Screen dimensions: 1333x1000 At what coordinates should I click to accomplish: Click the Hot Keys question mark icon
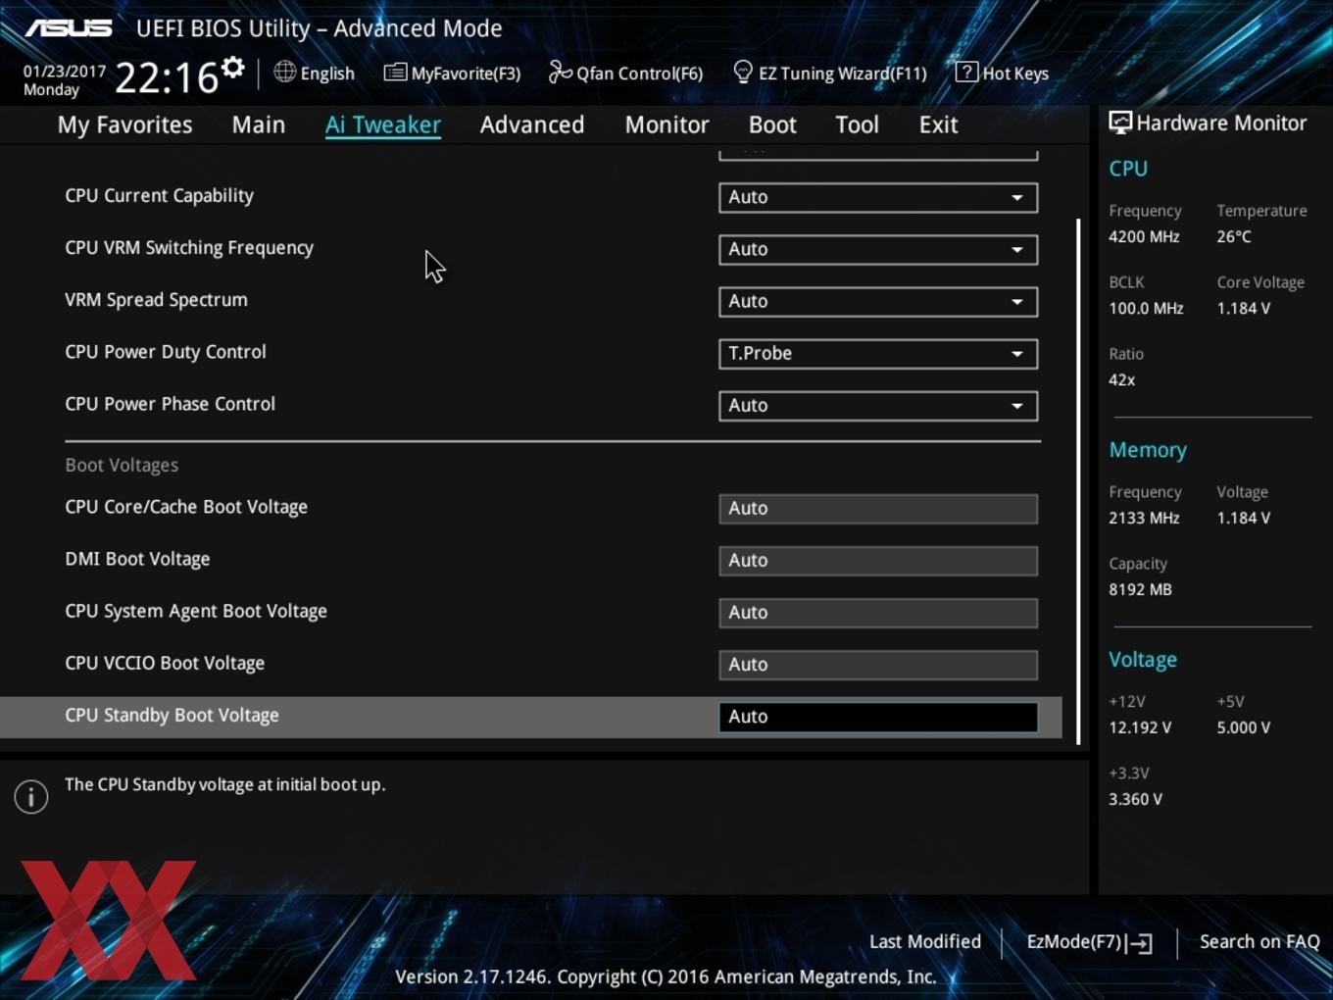tap(966, 72)
